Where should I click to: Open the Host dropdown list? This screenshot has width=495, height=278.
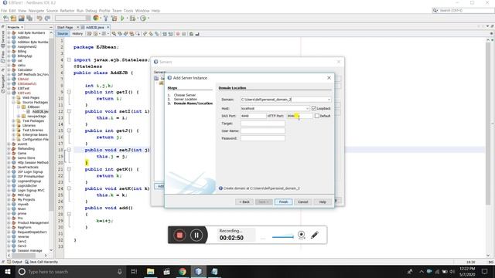pos(307,108)
